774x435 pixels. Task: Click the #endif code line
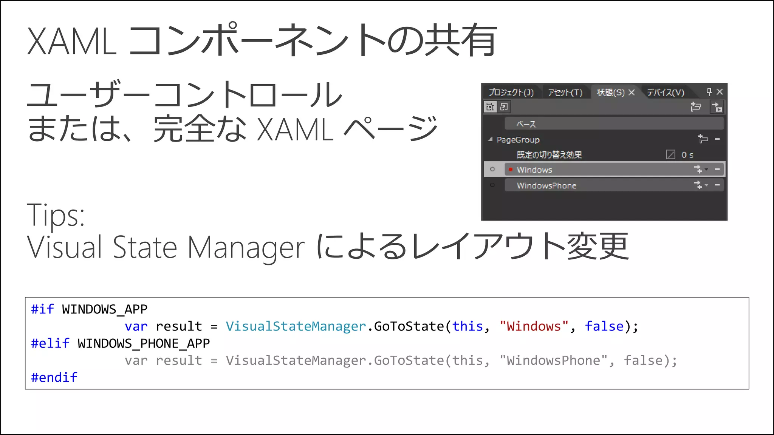coord(54,378)
